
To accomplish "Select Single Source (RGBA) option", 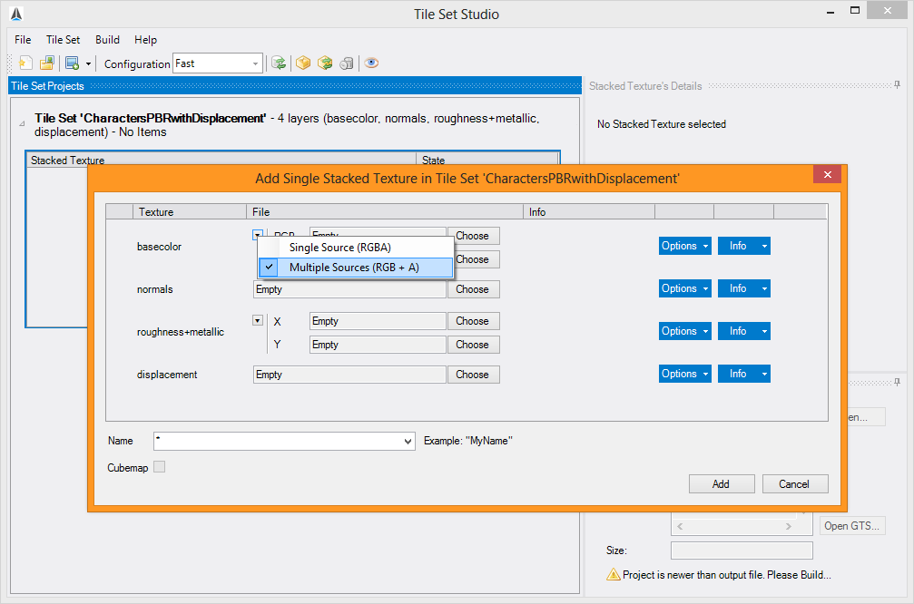I will [356, 248].
